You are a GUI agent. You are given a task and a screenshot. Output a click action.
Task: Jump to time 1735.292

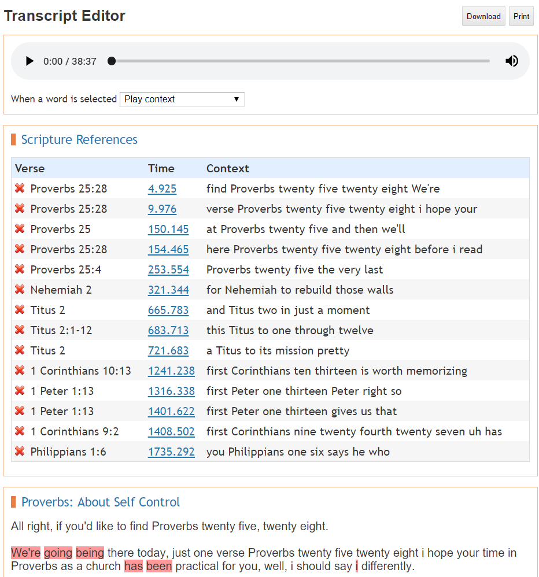(171, 452)
